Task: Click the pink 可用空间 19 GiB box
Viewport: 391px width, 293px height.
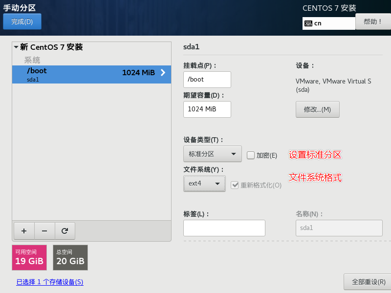Action: coord(29,258)
